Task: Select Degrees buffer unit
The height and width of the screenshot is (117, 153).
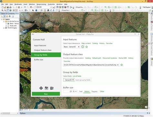Action: 95,91
